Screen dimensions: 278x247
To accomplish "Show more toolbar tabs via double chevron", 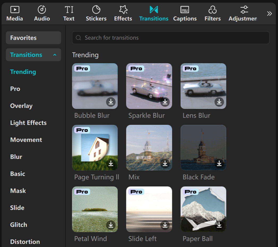I will coord(269,14).
